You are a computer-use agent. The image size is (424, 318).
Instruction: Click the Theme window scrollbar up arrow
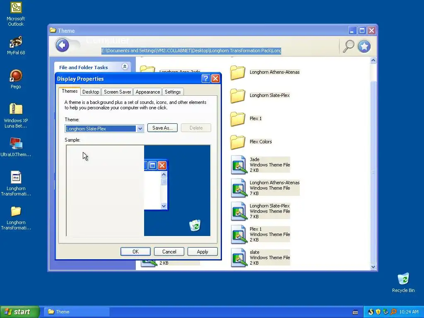373,60
